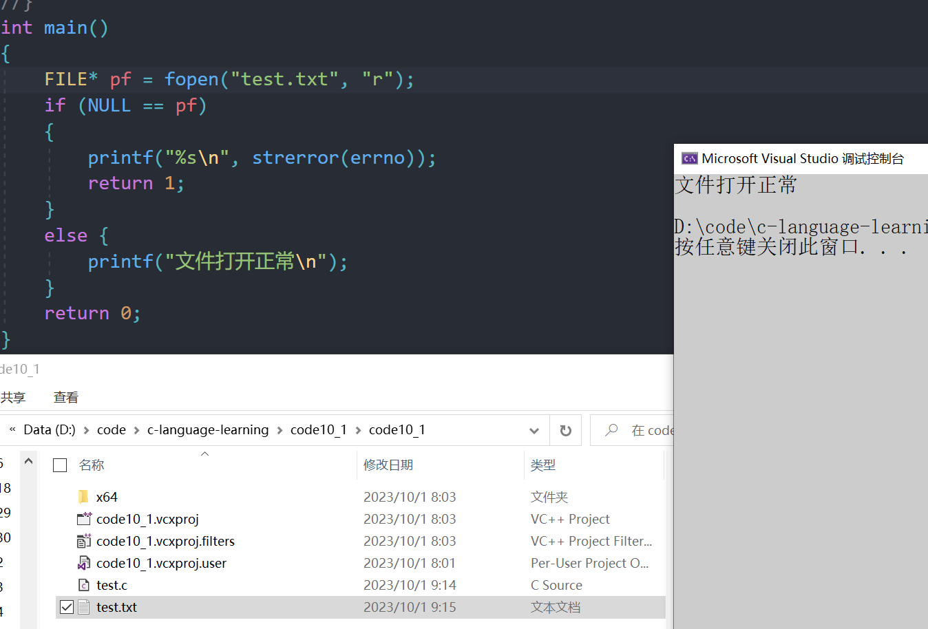The image size is (928, 629).
Task: Sort files by the 修改日期 column
Action: pyautogui.click(x=388, y=465)
